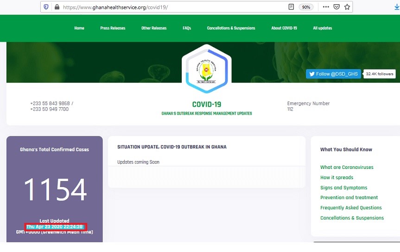Screen dimensions: 400x252
Task: Click the Thu Apr 23 2020 timestamp
Action: pyautogui.click(x=55, y=227)
